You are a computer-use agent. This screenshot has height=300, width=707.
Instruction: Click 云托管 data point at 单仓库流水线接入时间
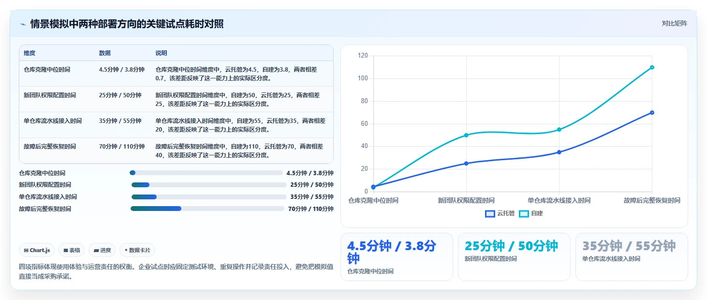[559, 152]
